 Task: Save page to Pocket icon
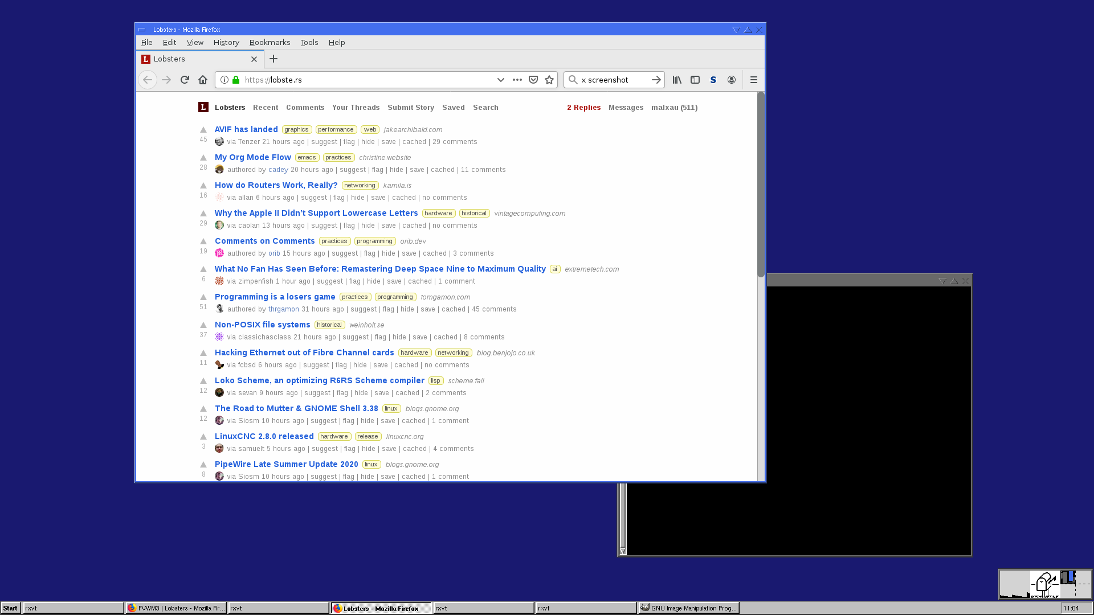(533, 80)
